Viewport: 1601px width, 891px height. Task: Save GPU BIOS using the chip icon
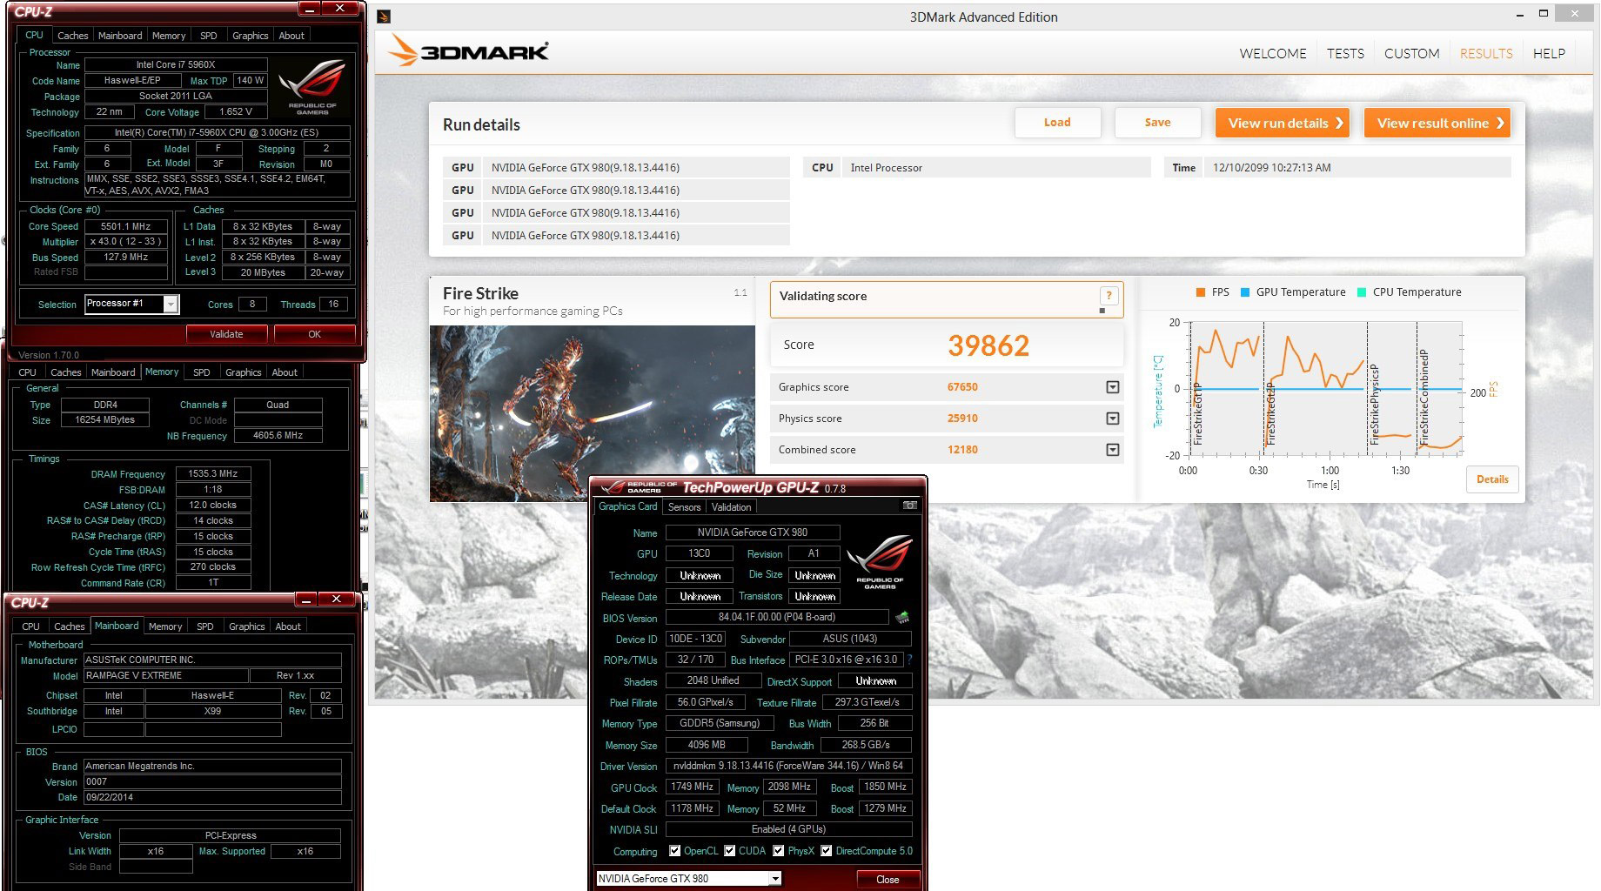coord(902,617)
